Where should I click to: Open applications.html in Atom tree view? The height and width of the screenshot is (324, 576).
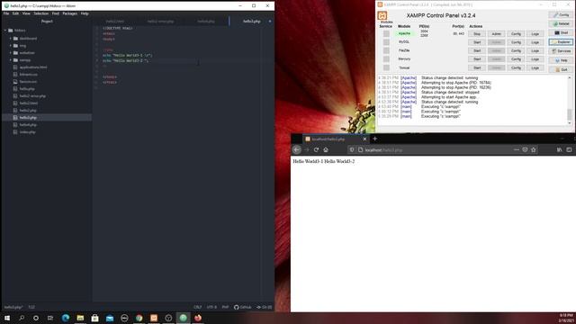tap(33, 67)
